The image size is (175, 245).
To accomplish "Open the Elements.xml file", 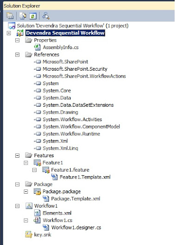I will tap(57, 213).
